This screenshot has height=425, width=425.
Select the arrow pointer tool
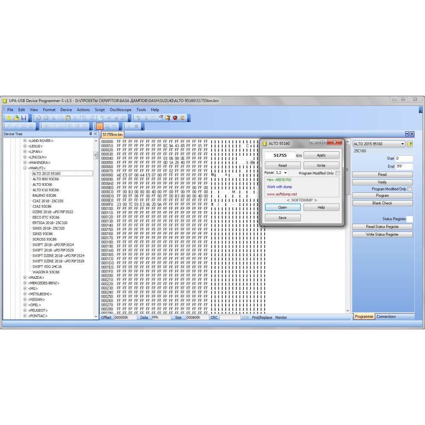pos(99,126)
